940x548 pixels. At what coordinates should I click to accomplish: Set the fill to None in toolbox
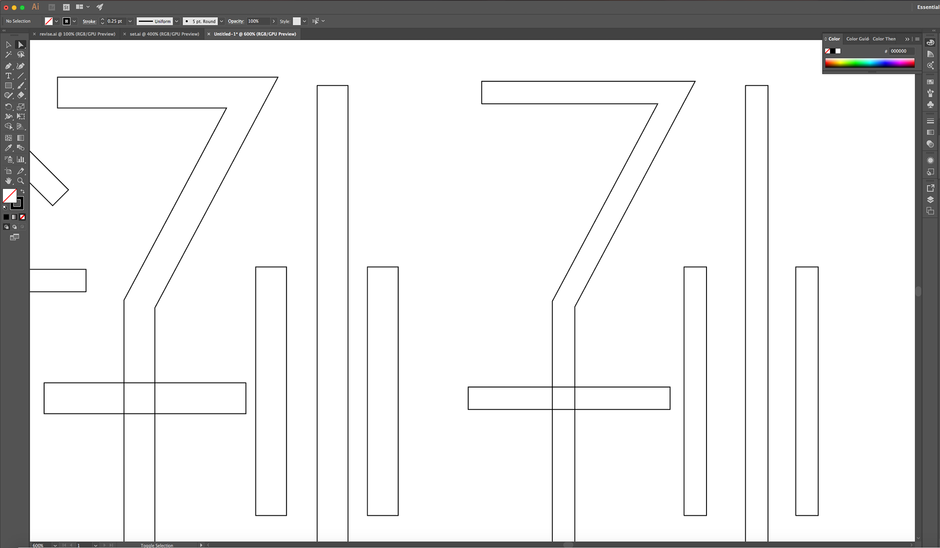[x=23, y=217]
